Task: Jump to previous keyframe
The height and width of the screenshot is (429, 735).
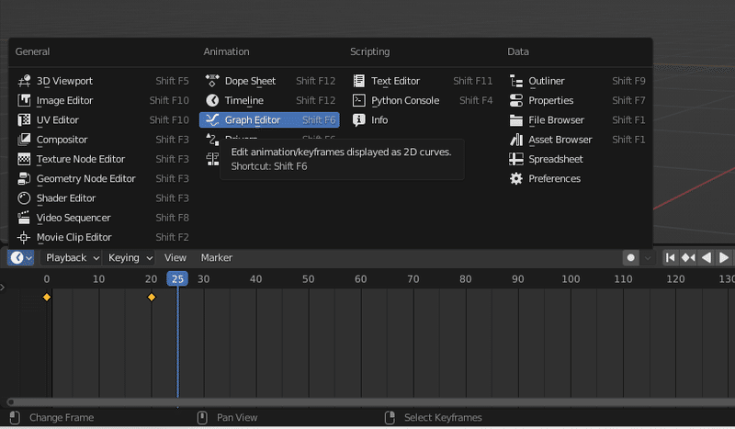Action: (688, 257)
